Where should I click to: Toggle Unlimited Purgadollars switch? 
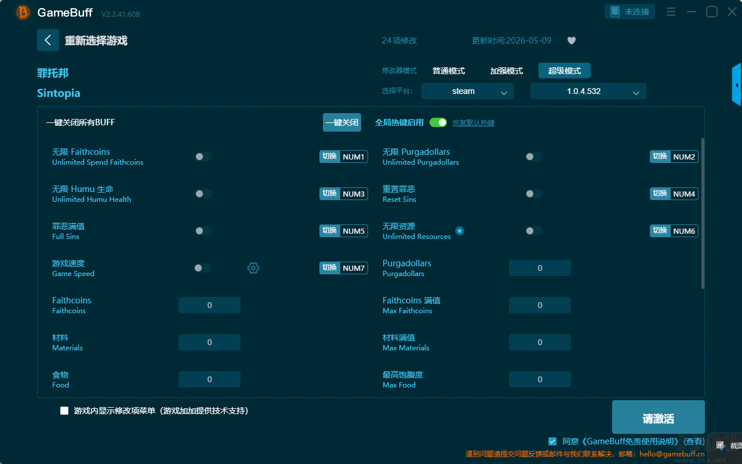point(534,157)
